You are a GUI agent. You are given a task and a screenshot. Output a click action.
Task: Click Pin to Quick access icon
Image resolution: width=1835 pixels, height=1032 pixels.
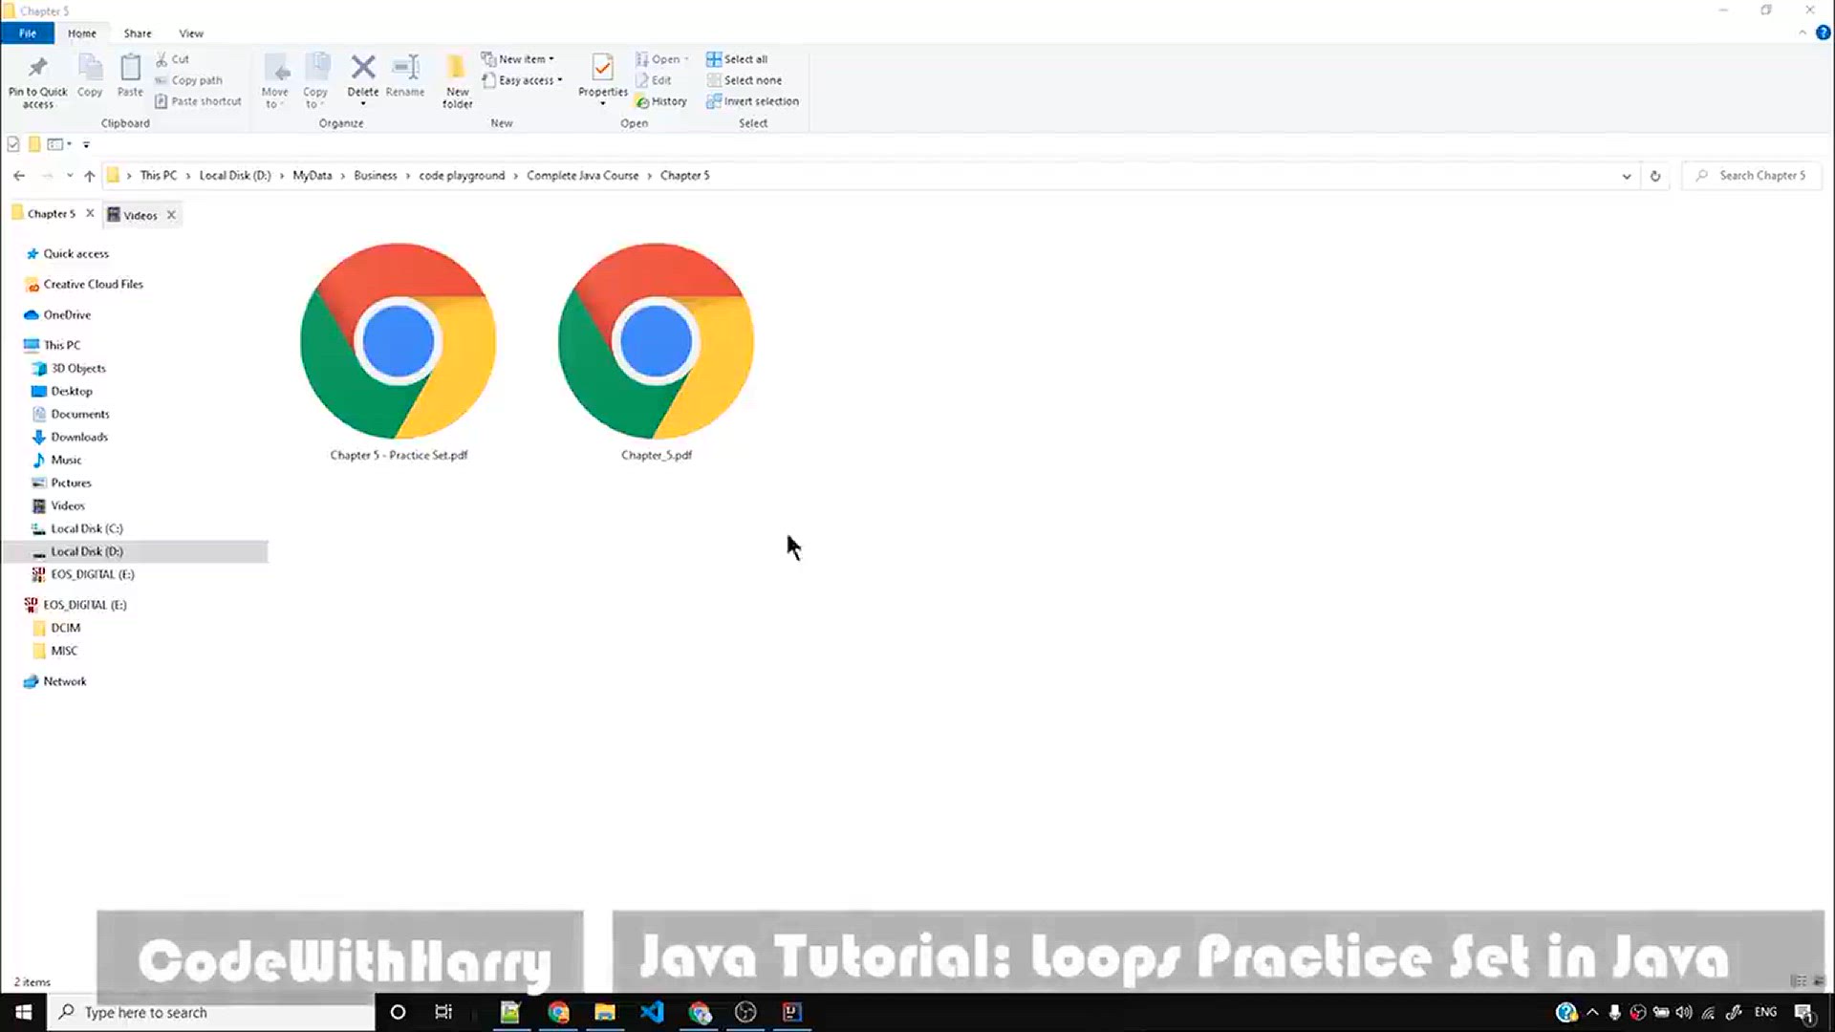37,68
